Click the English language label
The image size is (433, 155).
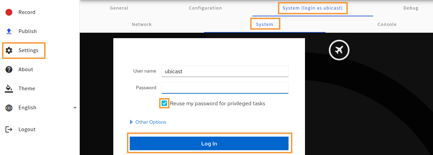click(27, 108)
